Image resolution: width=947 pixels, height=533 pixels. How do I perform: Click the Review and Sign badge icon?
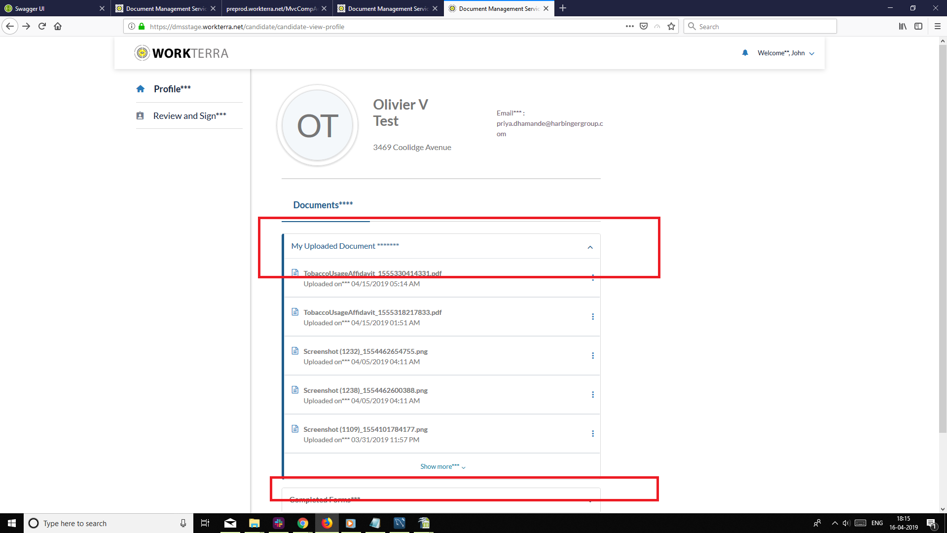(140, 115)
